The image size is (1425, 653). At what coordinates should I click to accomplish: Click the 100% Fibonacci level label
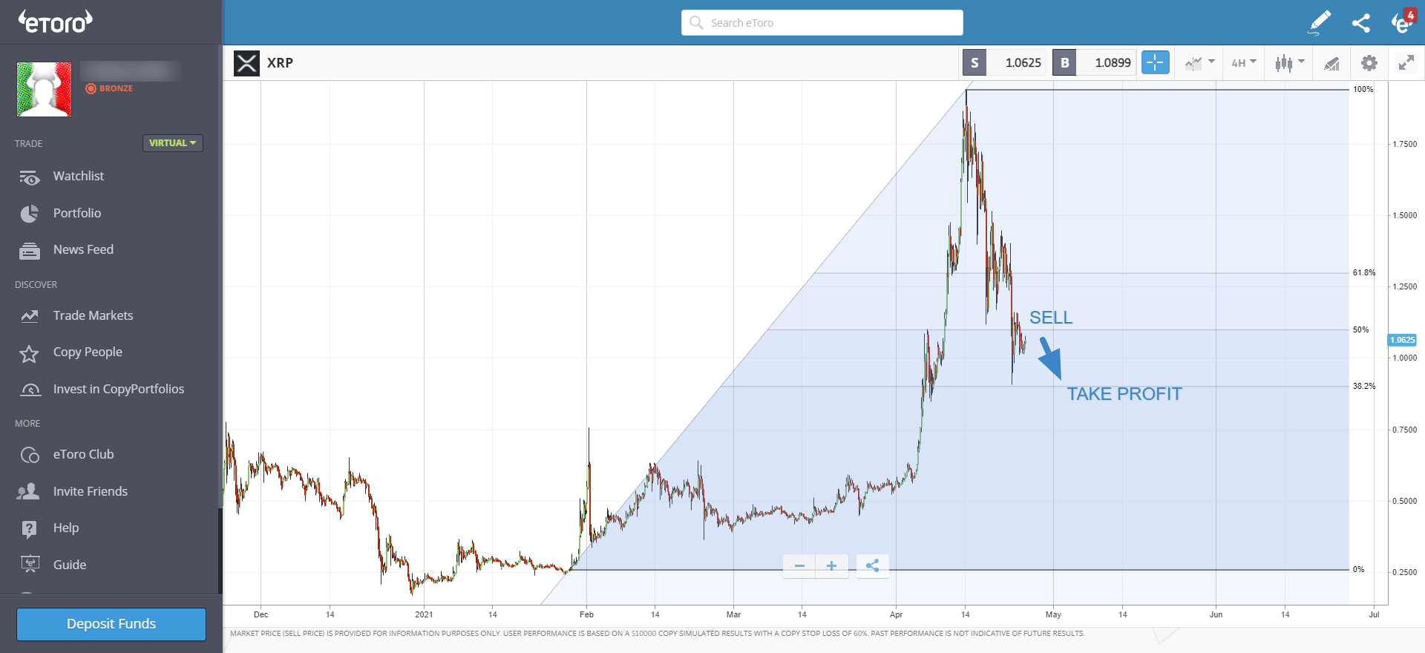pyautogui.click(x=1363, y=89)
